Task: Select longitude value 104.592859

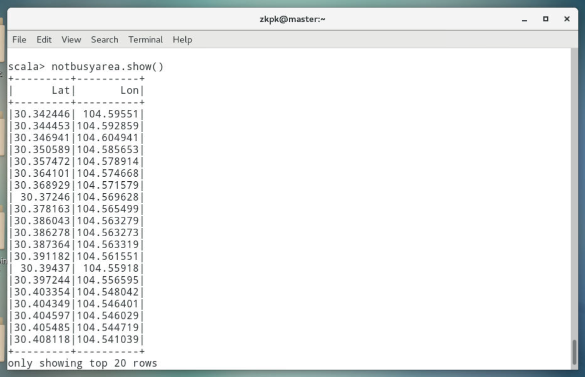Action: pyautogui.click(x=108, y=126)
